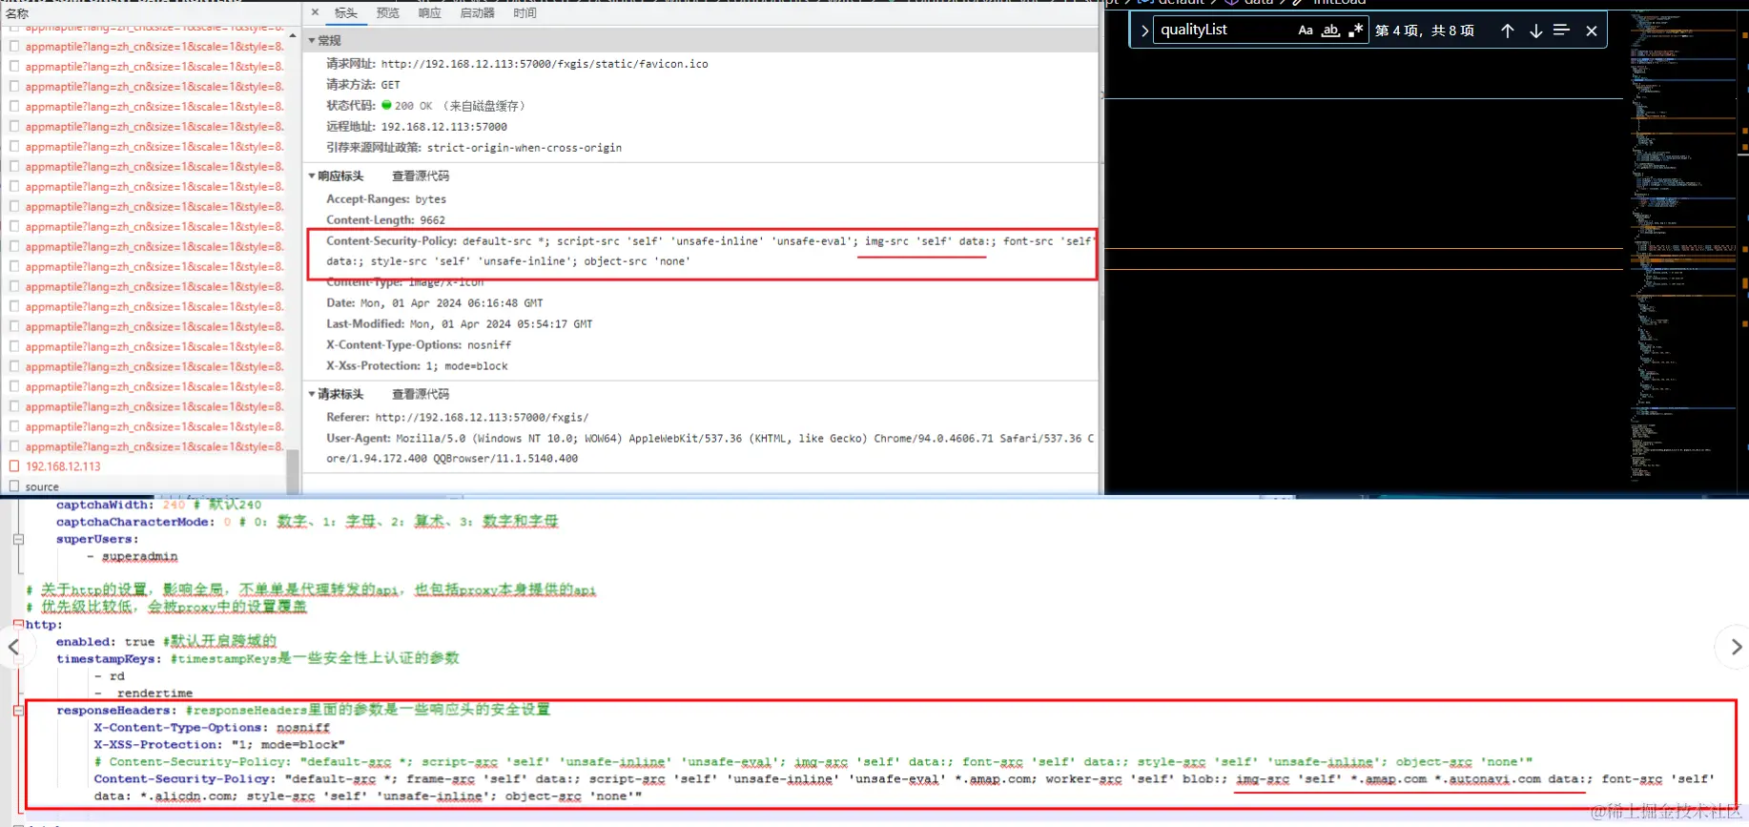Collapse the responseHeaders fold marker

[x=18, y=711]
